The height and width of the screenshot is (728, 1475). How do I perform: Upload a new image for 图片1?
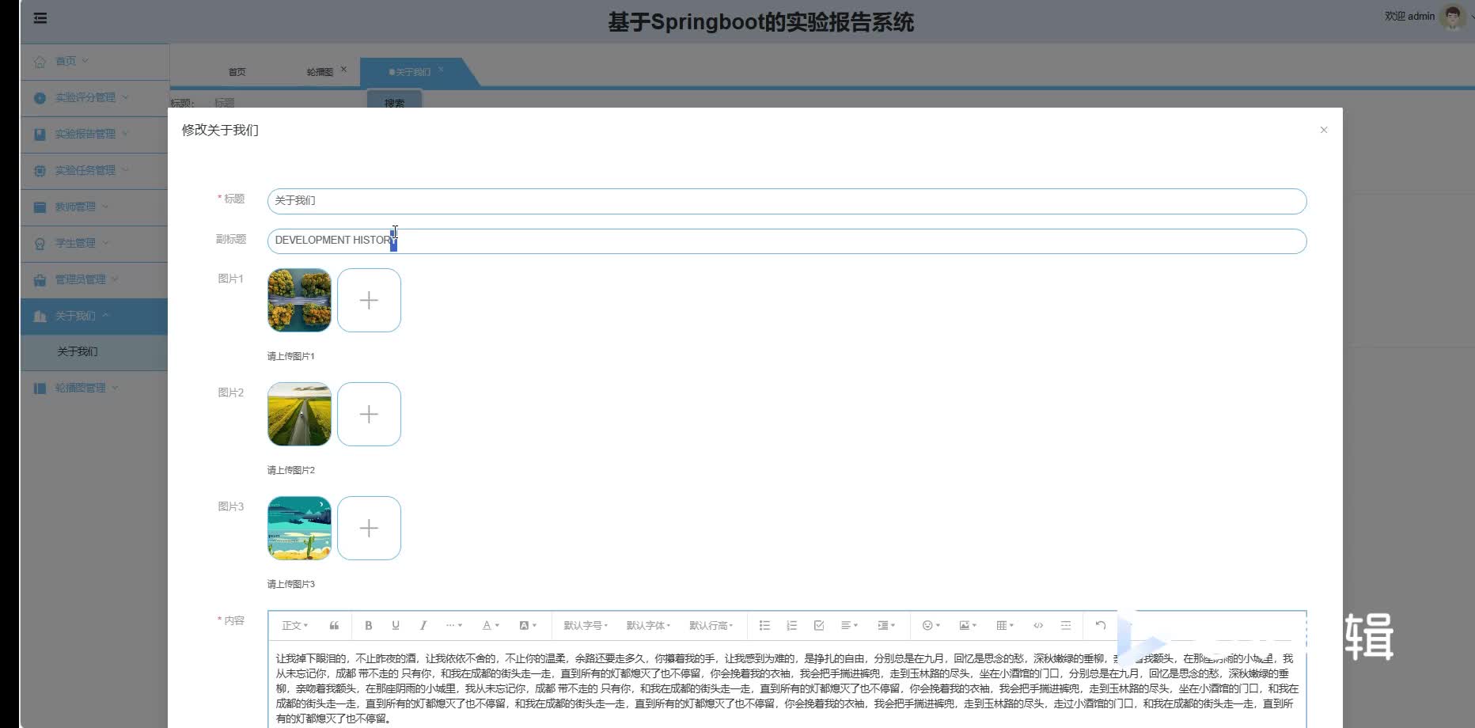point(369,300)
